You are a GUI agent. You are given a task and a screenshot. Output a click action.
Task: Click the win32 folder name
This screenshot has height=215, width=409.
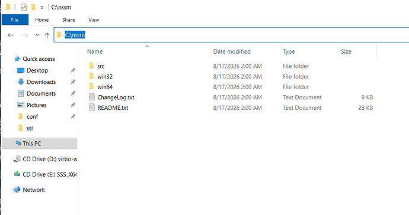pyautogui.click(x=105, y=76)
